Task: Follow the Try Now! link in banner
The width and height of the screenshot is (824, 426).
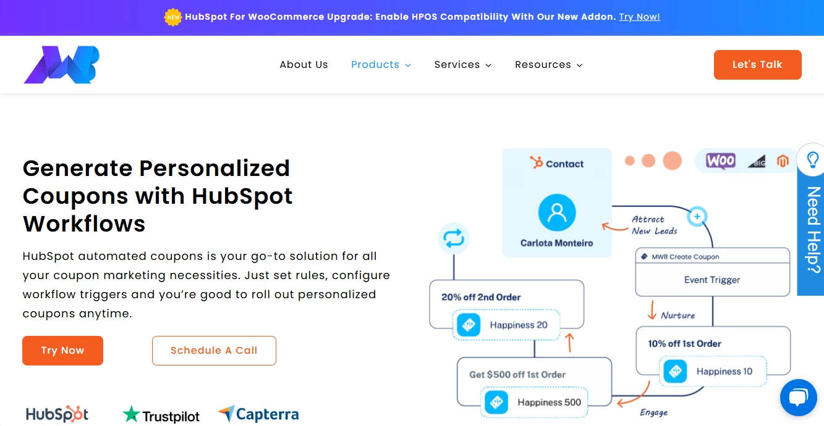Action: 639,17
